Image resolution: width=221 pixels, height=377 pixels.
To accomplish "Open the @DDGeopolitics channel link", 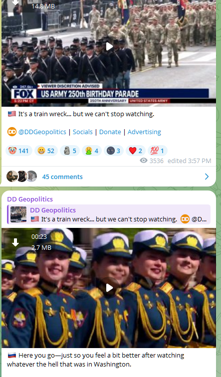I will (x=42, y=132).
